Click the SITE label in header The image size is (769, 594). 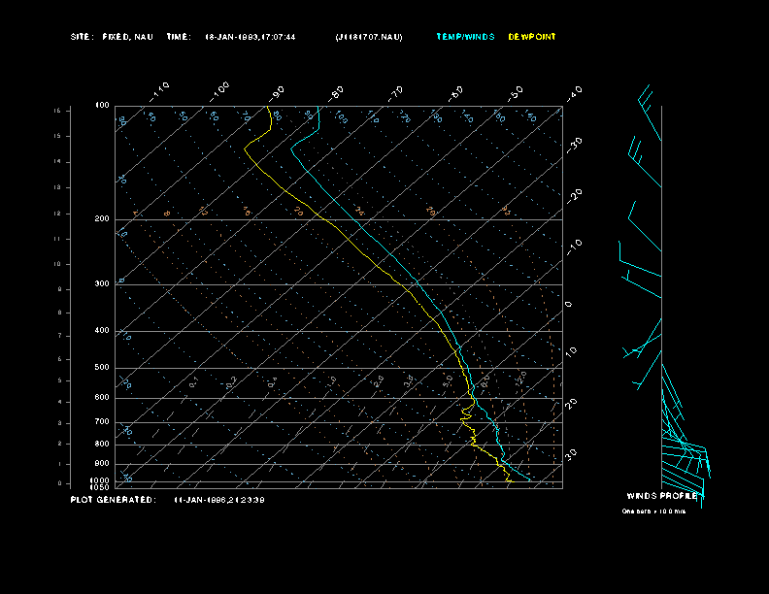[82, 37]
